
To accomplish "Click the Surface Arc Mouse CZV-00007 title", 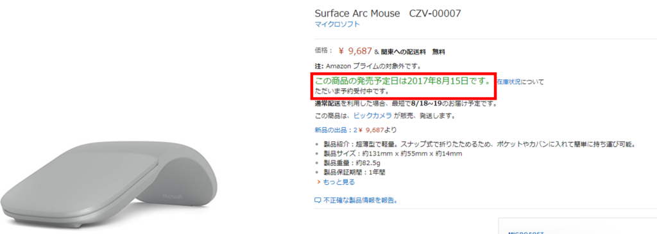I will (388, 13).
